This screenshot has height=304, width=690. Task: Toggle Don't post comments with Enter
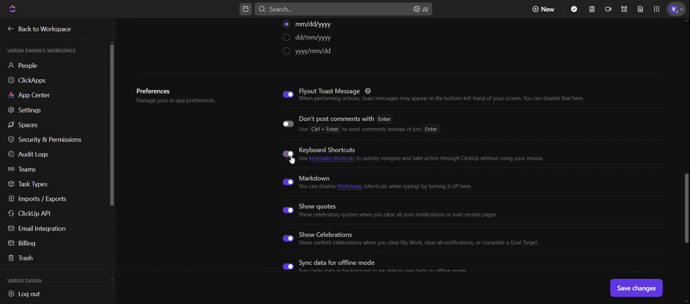coord(288,124)
